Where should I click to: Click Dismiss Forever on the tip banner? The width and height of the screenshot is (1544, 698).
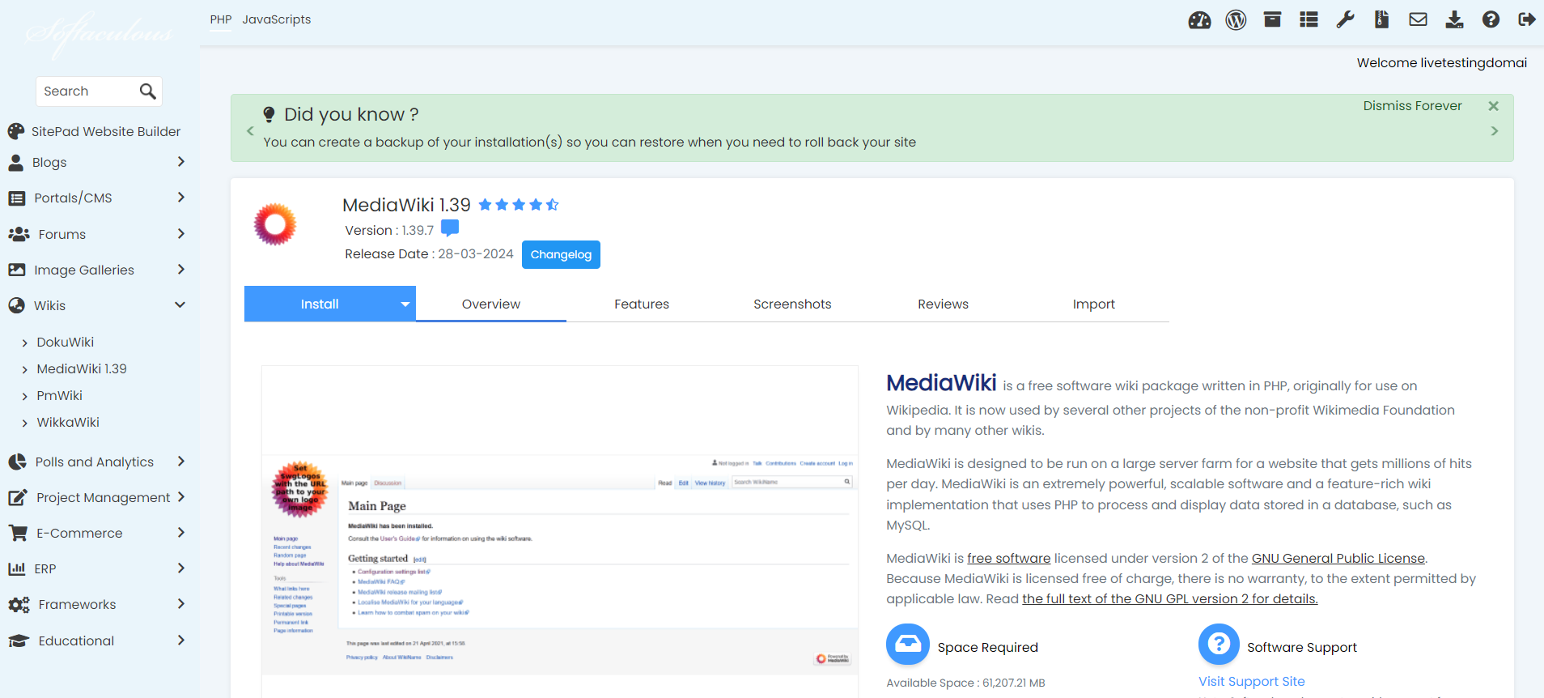[1412, 106]
